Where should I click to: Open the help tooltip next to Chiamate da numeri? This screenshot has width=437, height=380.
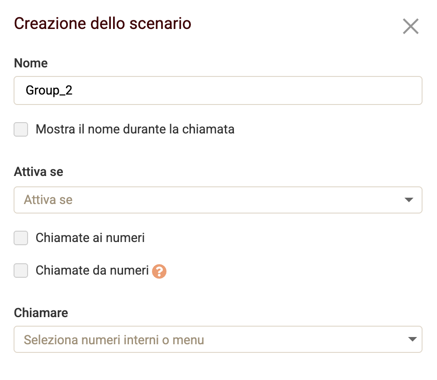159,271
